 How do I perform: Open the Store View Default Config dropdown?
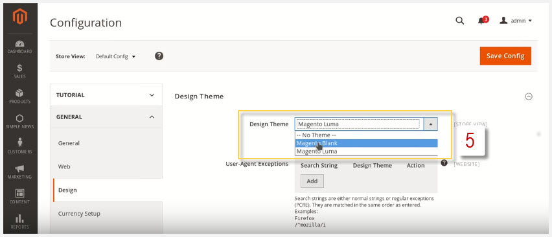point(115,56)
